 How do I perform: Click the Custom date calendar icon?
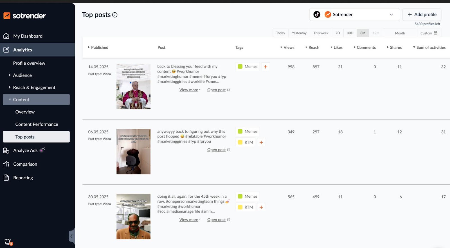click(x=436, y=33)
